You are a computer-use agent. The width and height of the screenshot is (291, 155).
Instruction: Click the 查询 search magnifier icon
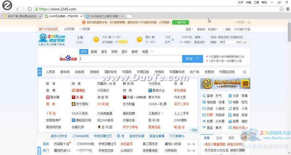[204, 96]
